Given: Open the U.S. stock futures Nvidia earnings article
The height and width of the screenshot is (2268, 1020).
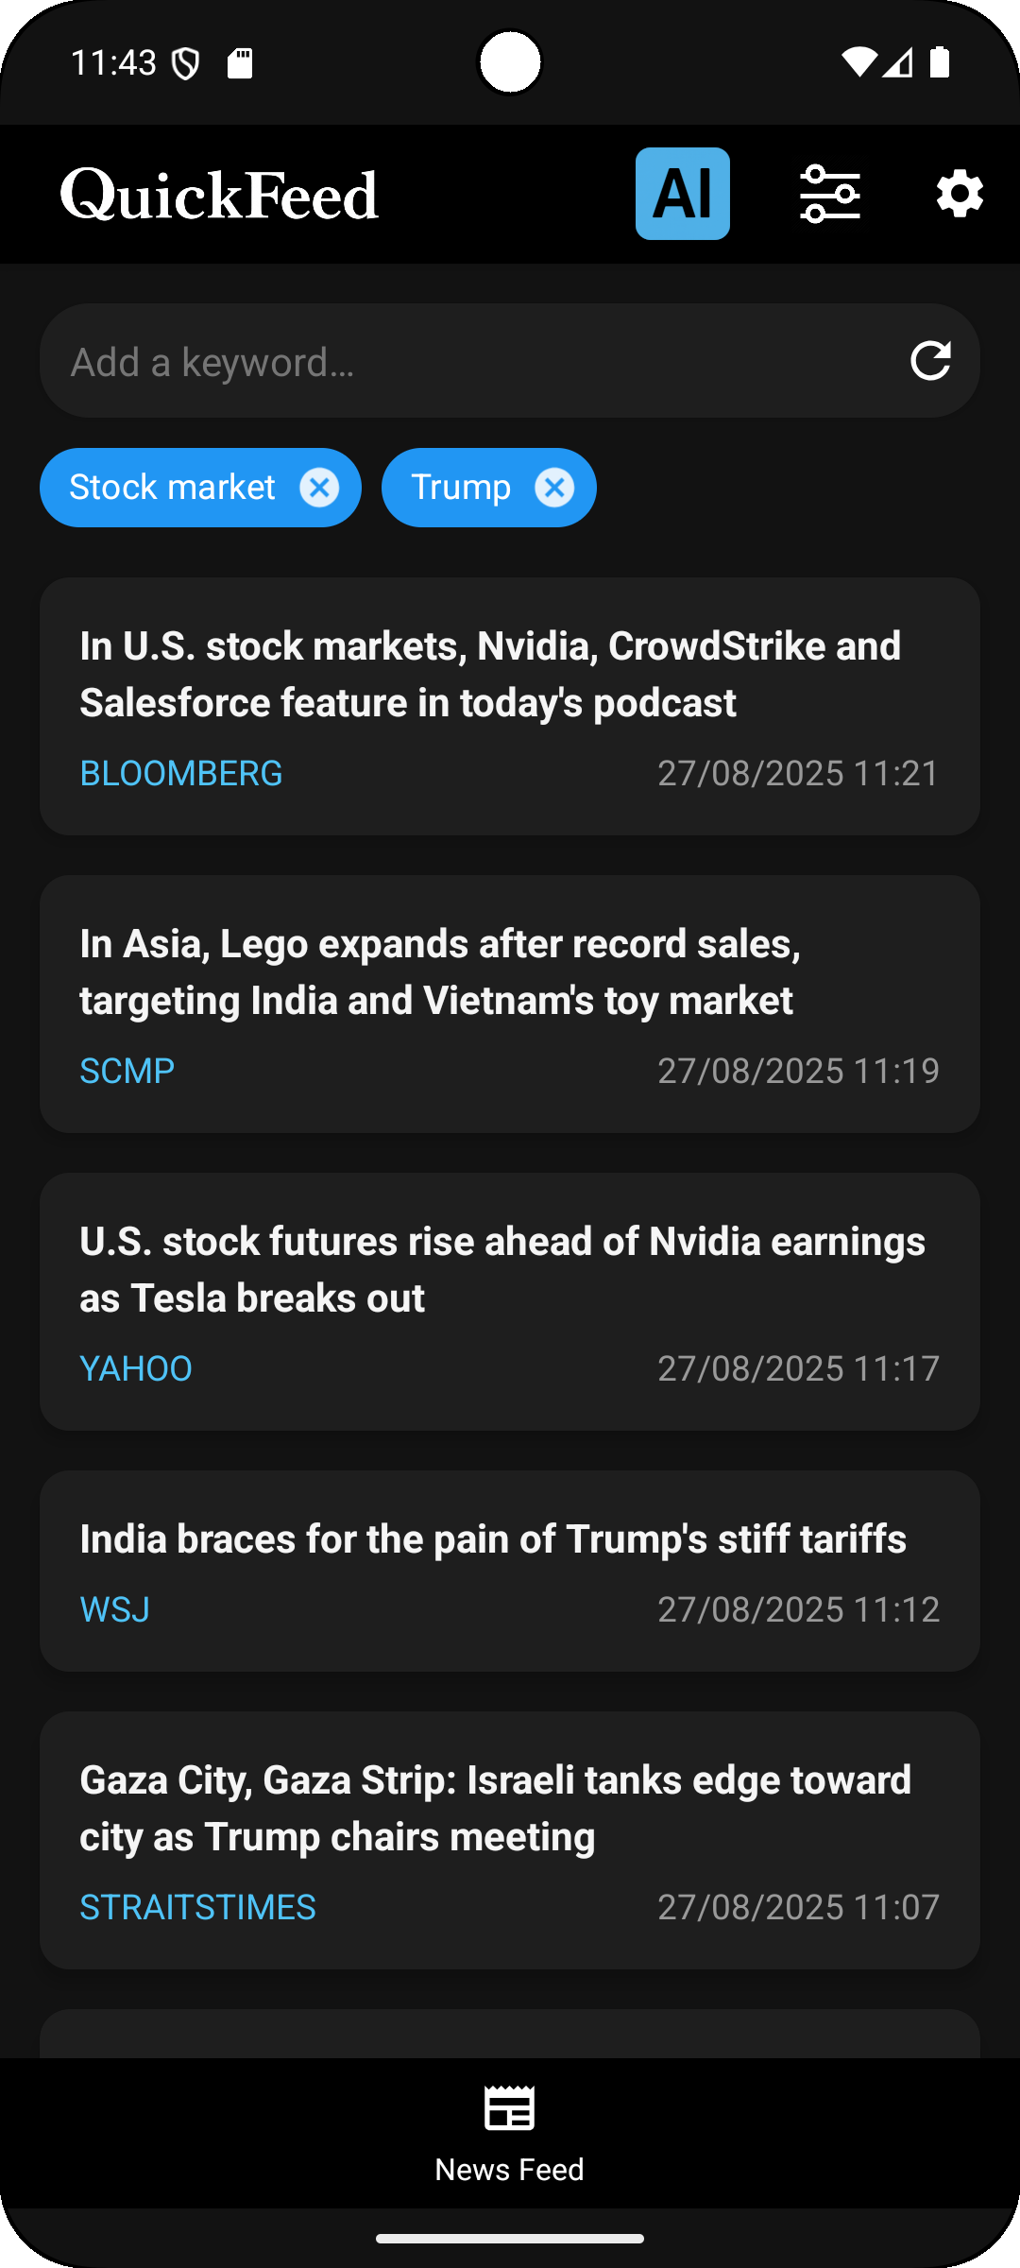Looking at the screenshot, I should point(510,1301).
